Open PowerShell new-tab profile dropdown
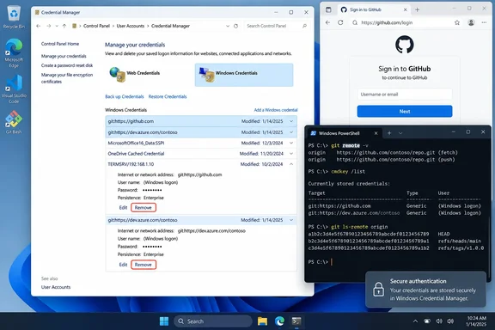The width and height of the screenshot is (495, 330). (x=400, y=133)
